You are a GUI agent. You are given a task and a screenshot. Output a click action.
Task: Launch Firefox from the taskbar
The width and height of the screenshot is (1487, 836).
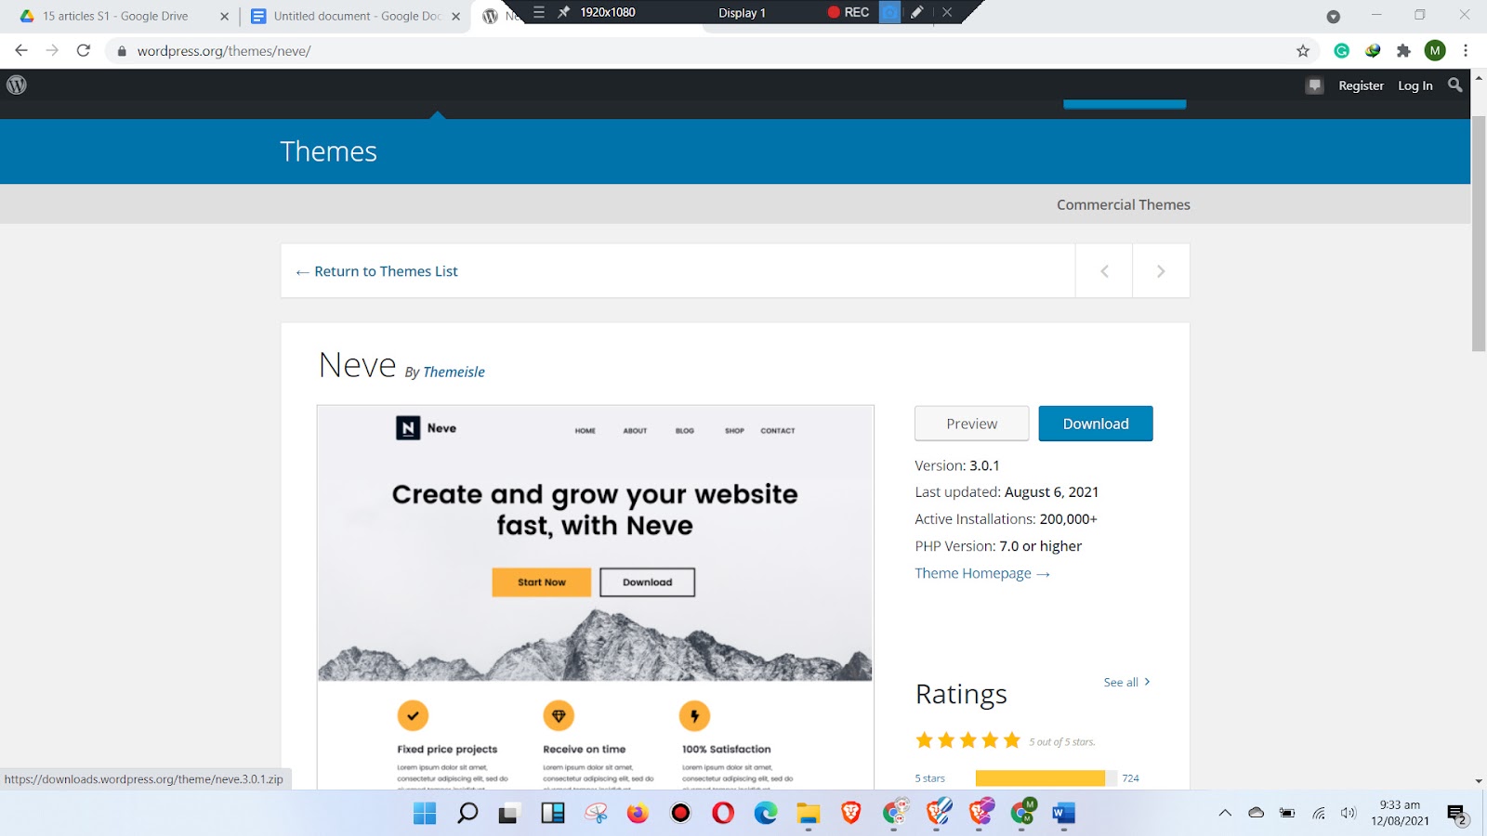click(x=638, y=814)
